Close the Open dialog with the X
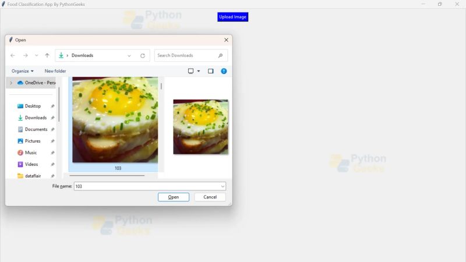This screenshot has height=262, width=466. click(226, 40)
